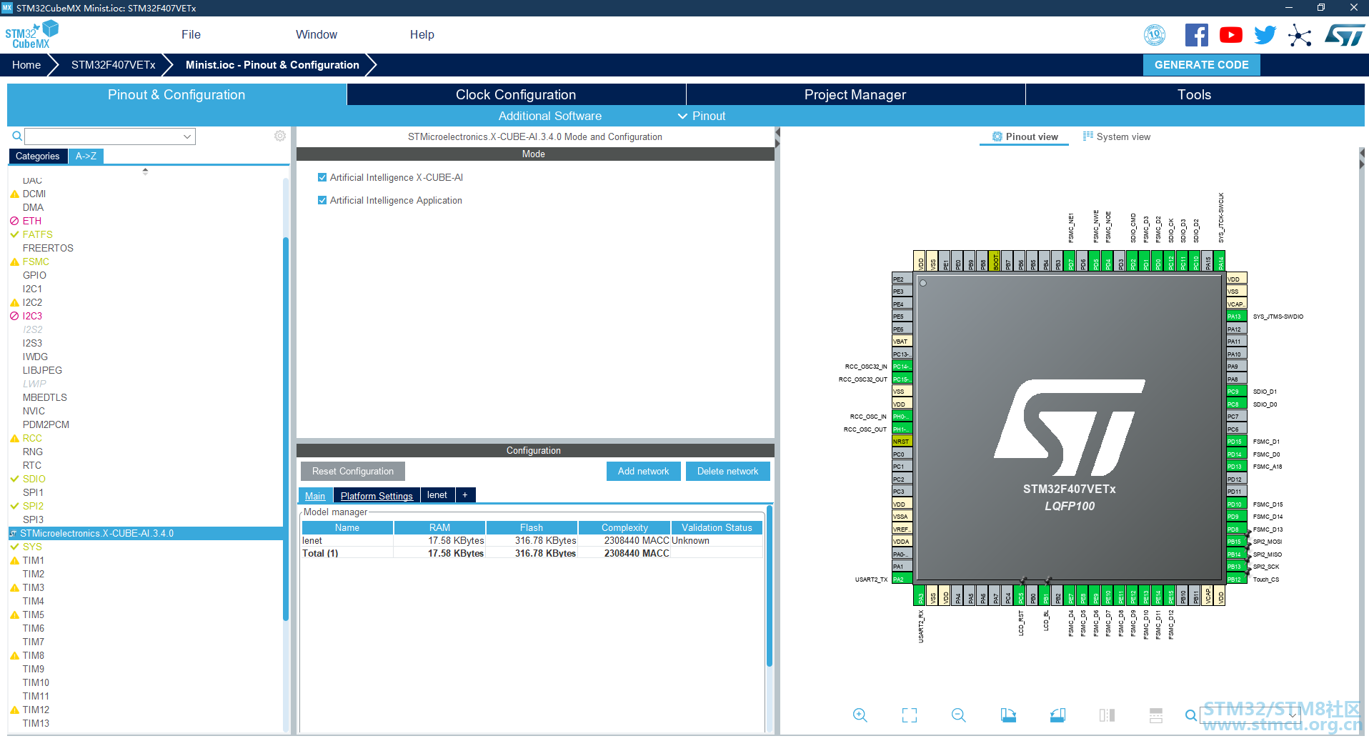Click the Delete network button
The image size is (1369, 741).
[x=728, y=471]
